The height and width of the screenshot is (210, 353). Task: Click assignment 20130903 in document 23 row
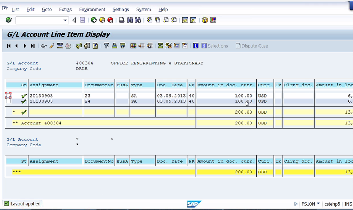point(41,96)
